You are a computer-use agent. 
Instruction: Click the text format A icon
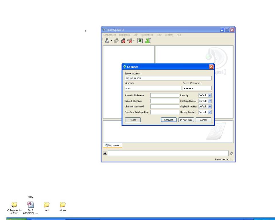tap(105, 154)
